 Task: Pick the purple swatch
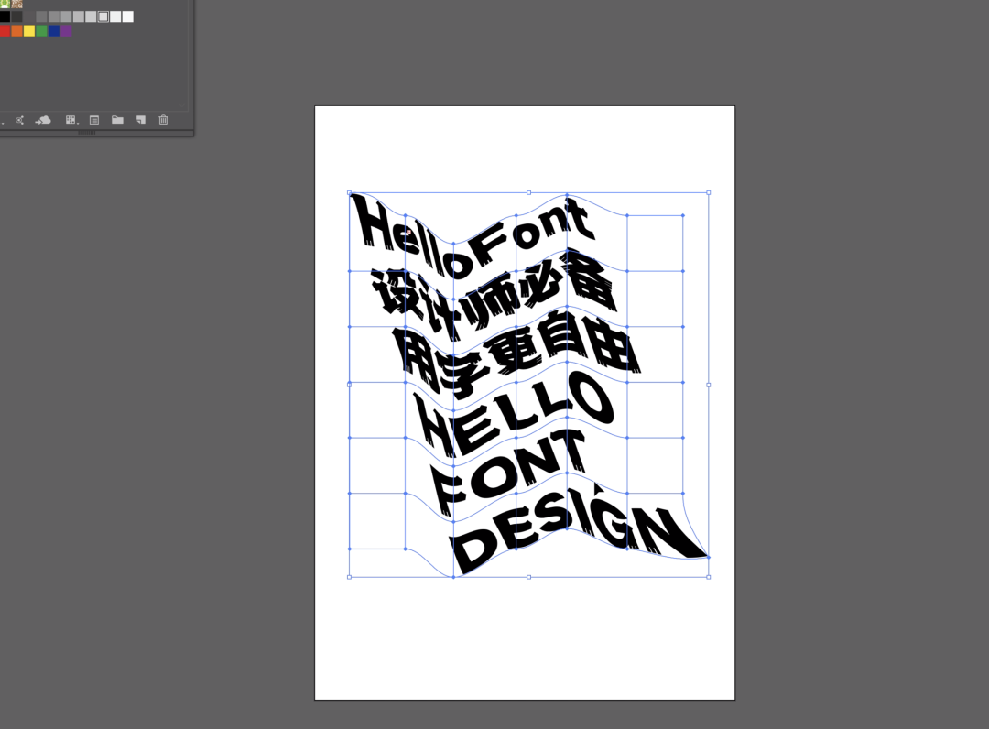coord(66,31)
